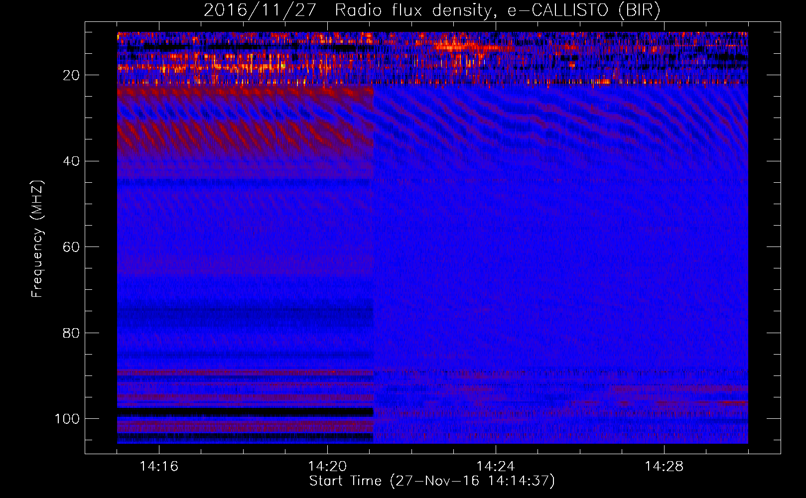
Task: Click the 40 MHz frequency tick label
Action: pos(71,161)
